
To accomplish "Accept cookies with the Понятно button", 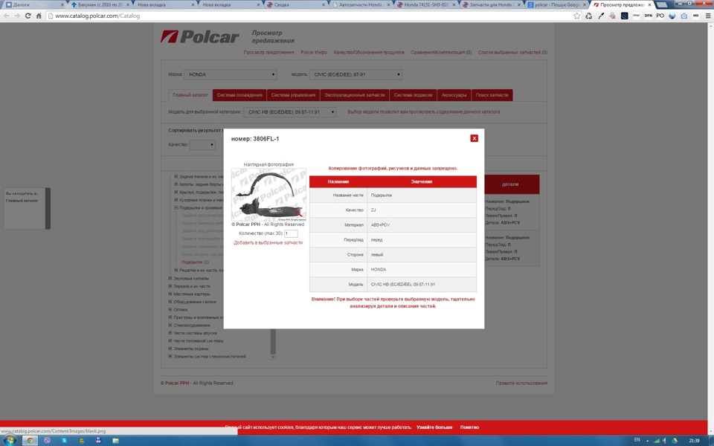I will click(x=469, y=427).
